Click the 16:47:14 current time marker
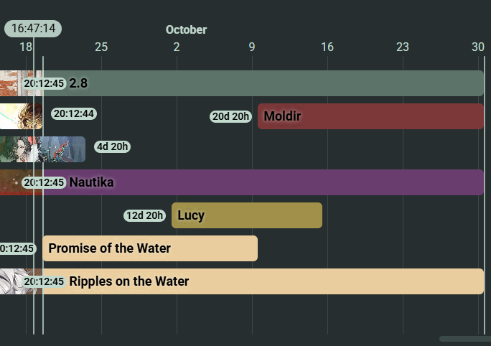The image size is (491, 346). (x=33, y=29)
